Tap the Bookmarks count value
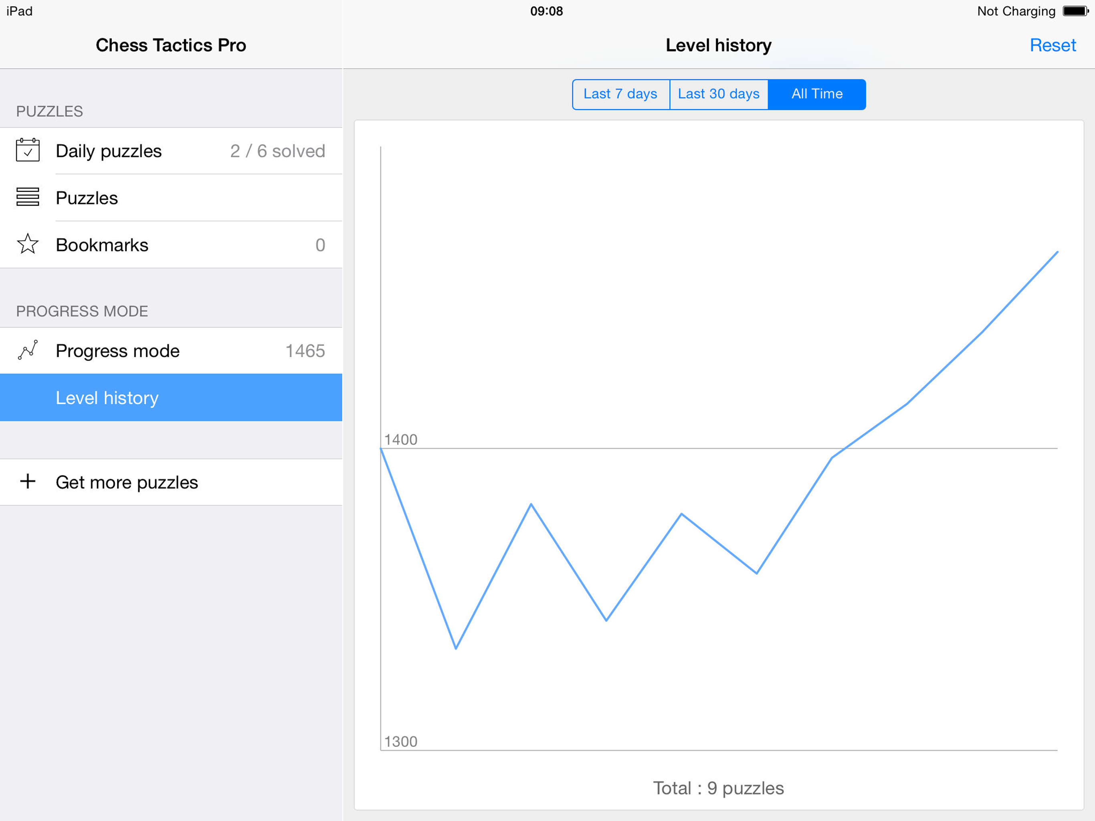 320,245
